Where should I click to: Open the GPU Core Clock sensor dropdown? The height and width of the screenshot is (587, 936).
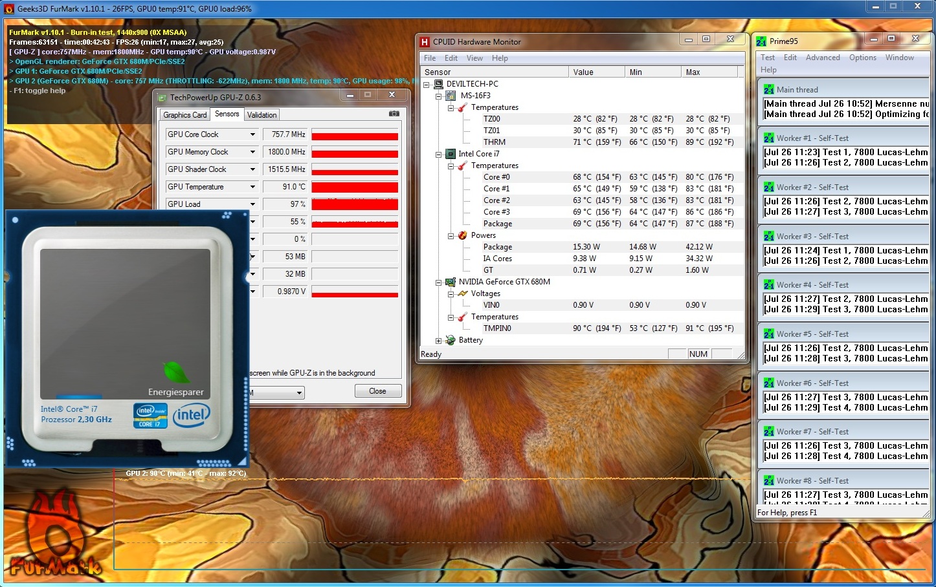[x=252, y=134]
